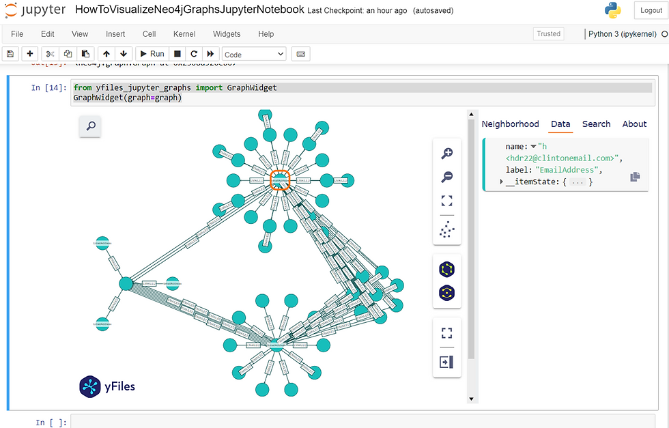
Task: Copy node data with clipboard icon
Action: 635,177
